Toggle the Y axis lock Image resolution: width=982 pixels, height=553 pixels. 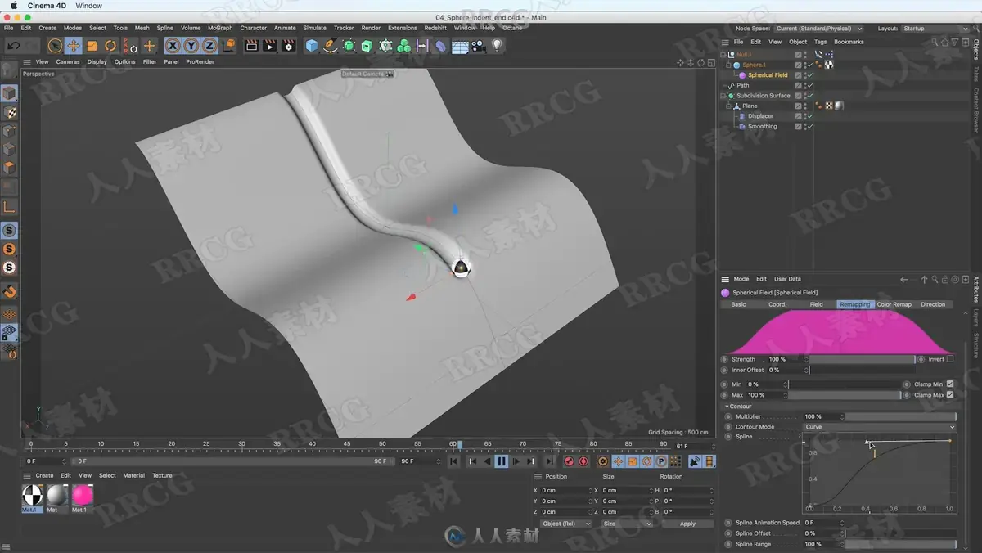[x=191, y=46]
